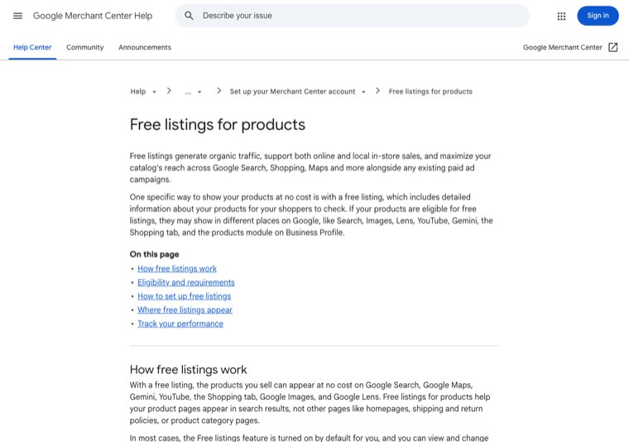This screenshot has width=629, height=442.
Task: Switch to the Community tab
Action: 85,47
